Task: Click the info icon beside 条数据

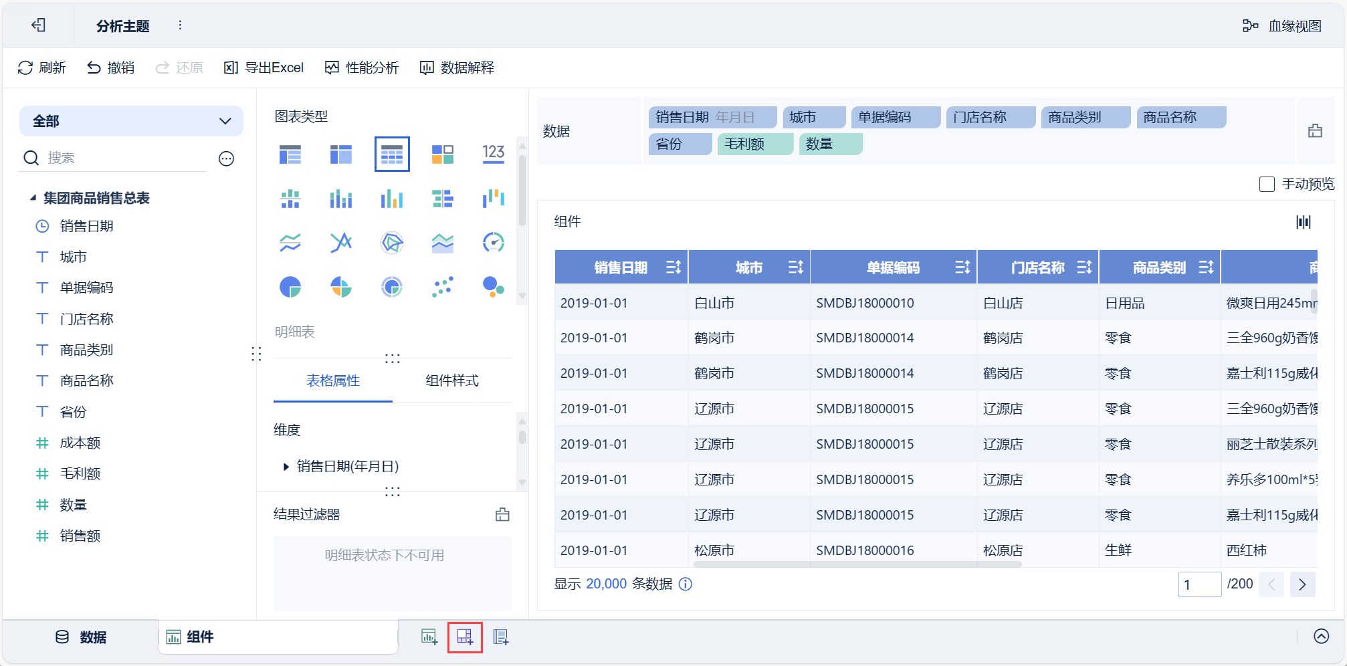Action: (686, 584)
